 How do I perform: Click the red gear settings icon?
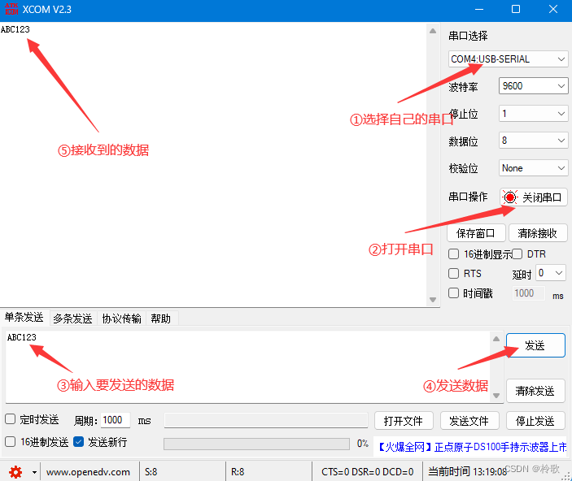(x=15, y=472)
